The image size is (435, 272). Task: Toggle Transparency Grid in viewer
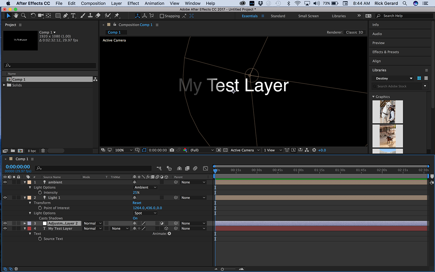(225, 150)
